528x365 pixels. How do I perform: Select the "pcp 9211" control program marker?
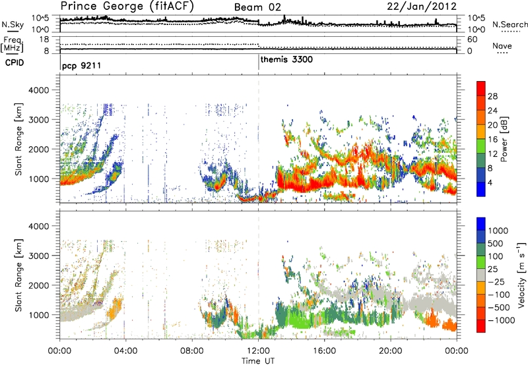click(x=81, y=65)
